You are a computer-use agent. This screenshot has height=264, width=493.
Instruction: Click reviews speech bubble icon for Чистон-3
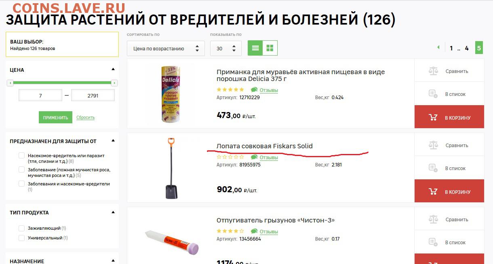coord(254,231)
